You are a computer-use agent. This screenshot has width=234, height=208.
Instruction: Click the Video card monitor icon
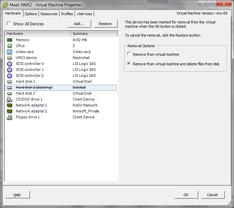(10, 52)
